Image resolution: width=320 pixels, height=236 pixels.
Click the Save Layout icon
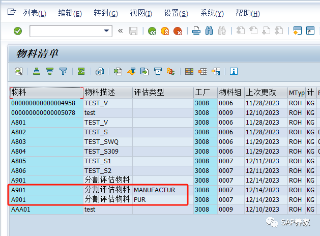click(x=216, y=71)
